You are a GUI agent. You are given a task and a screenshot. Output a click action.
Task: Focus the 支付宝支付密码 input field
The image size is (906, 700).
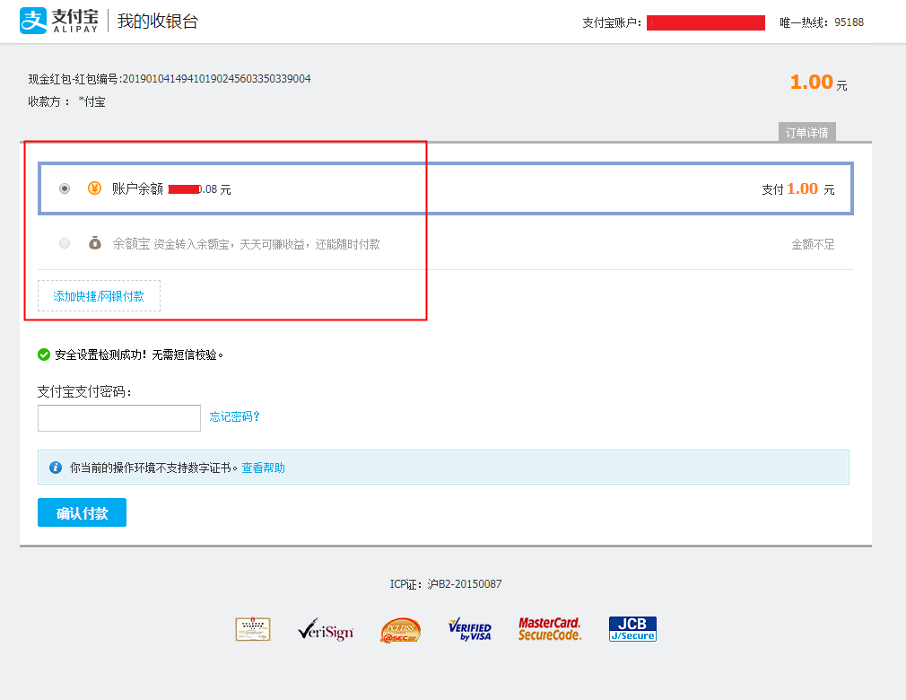point(119,418)
